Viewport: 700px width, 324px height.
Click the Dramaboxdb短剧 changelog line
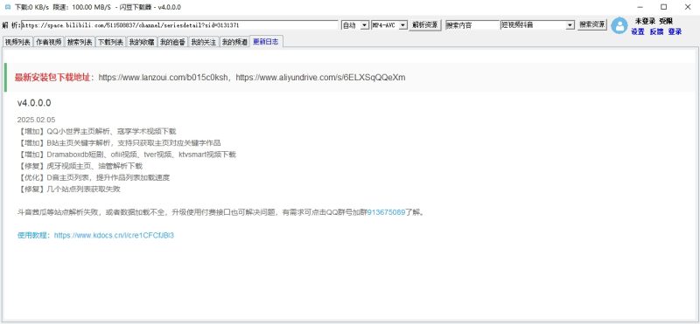click(126, 155)
